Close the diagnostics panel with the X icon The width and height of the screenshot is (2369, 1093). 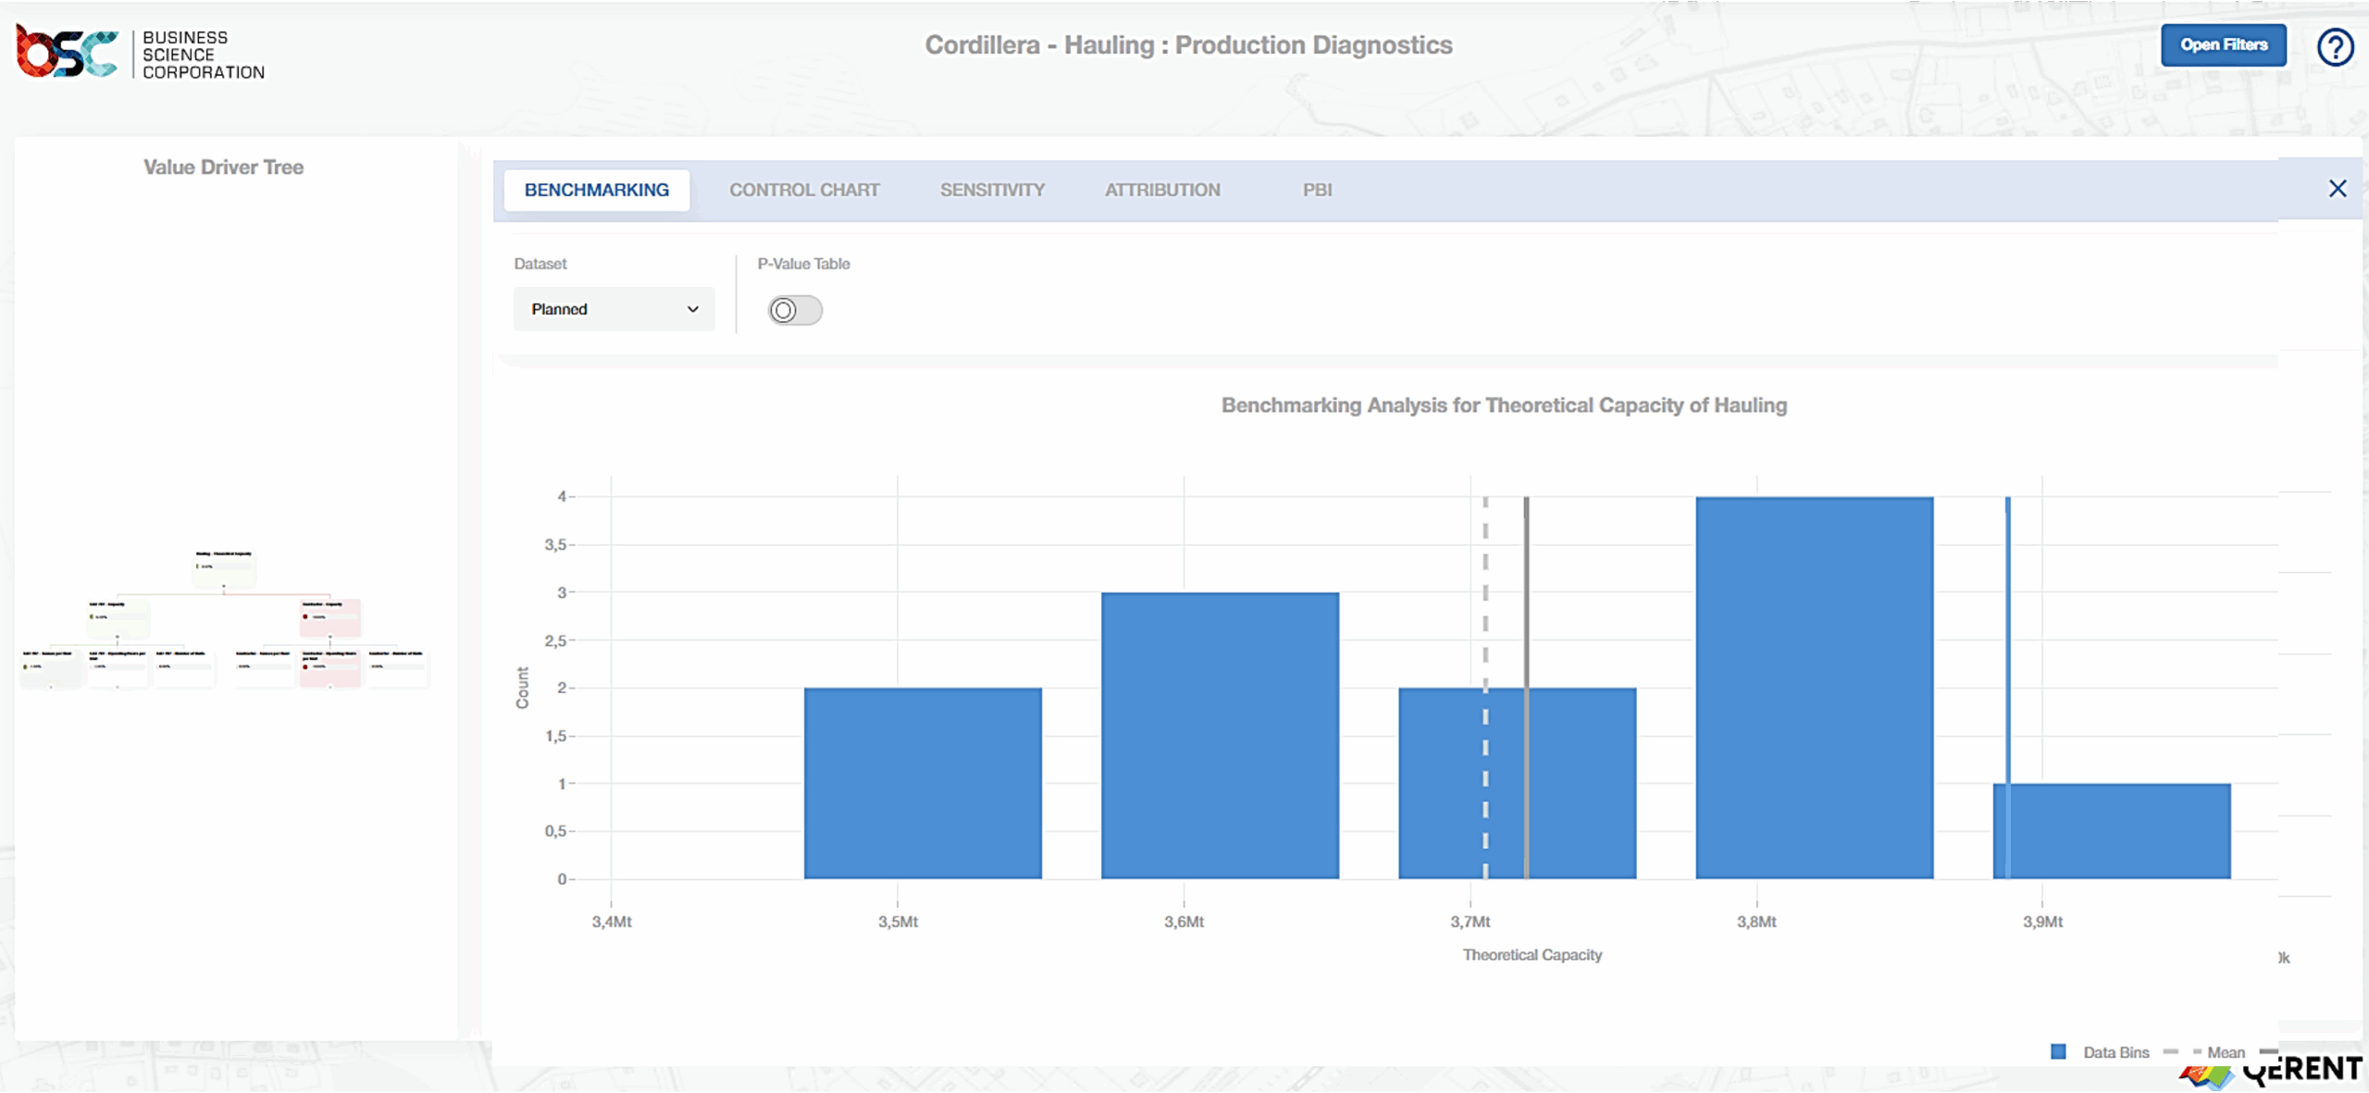[x=2338, y=188]
